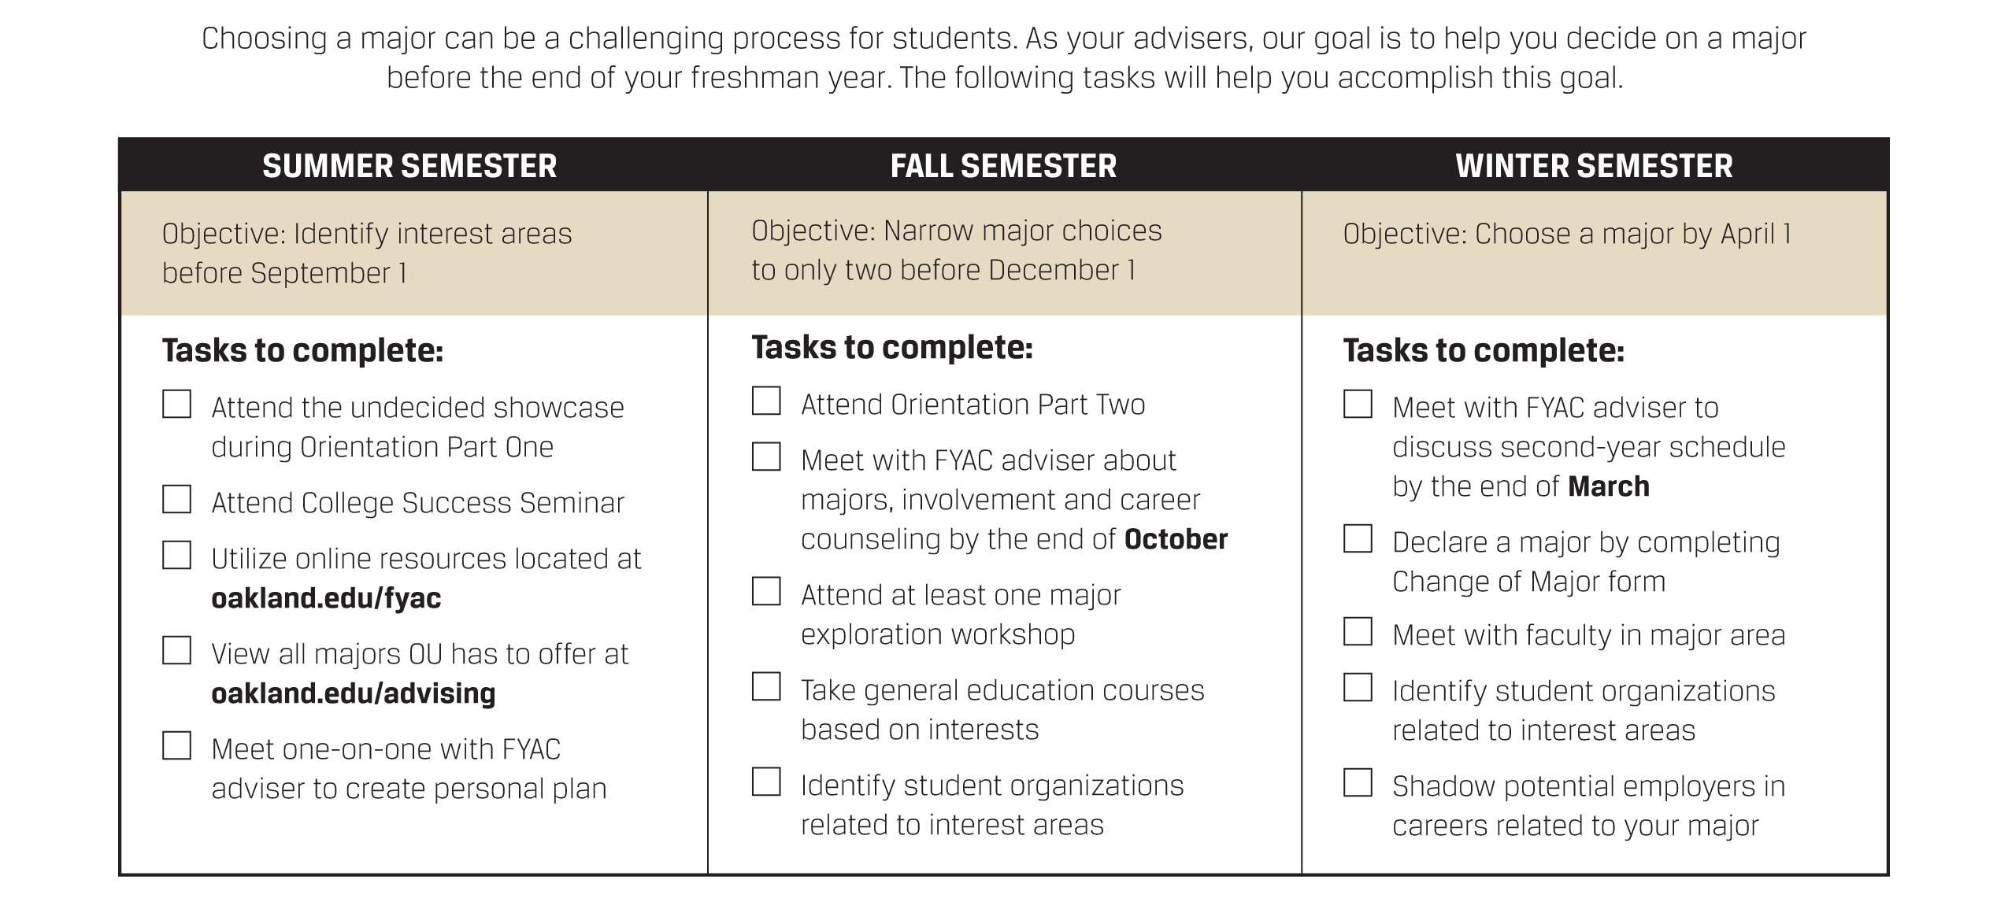Viewport: 2008px width, 913px height.
Task: Mark the View all majors OU checkbox
Action: [x=176, y=651]
